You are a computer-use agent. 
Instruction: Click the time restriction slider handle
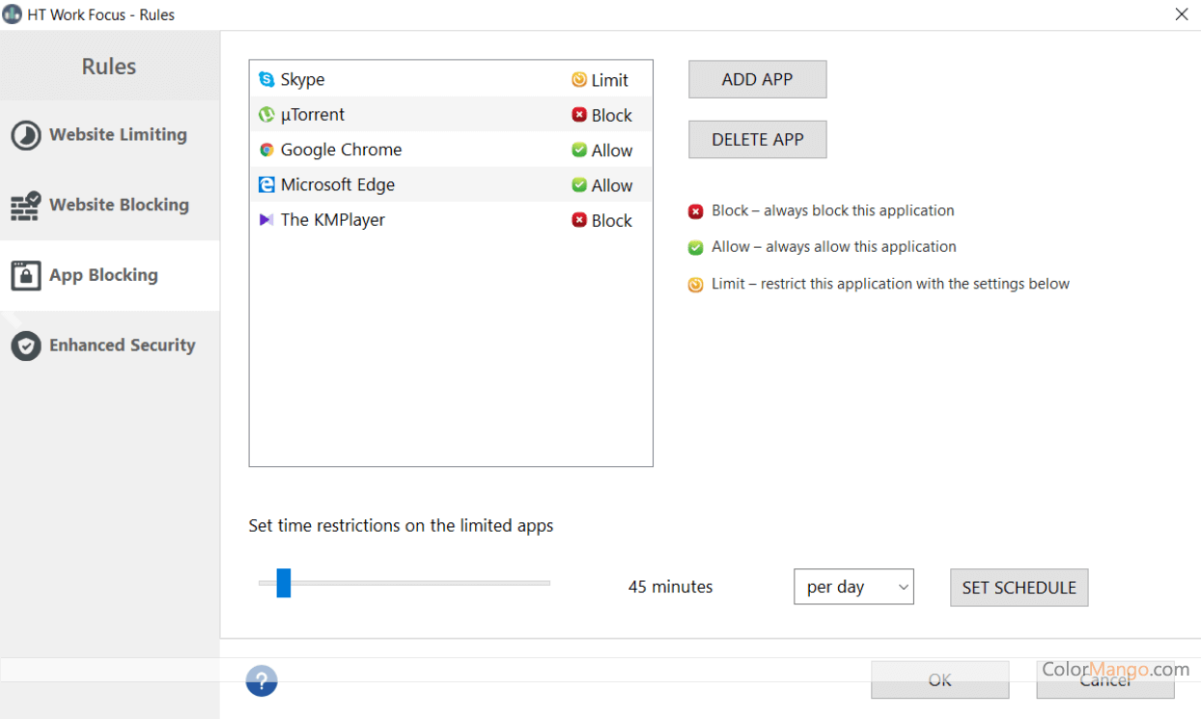click(x=284, y=583)
